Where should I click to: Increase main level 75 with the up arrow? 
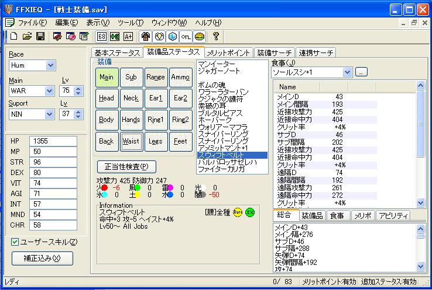[78, 89]
